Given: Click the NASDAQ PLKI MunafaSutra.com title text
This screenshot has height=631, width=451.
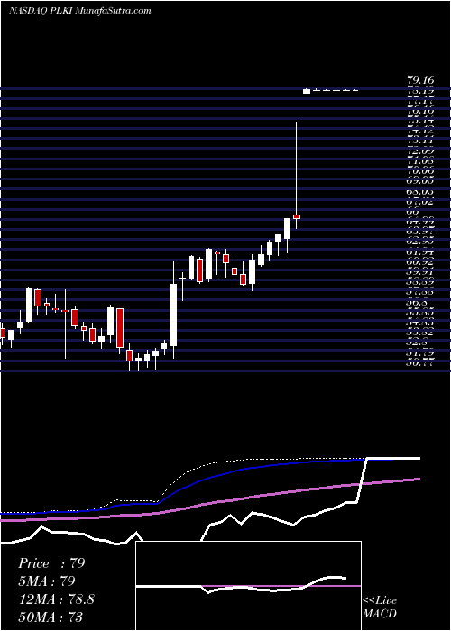Looking at the screenshot, I should (79, 11).
